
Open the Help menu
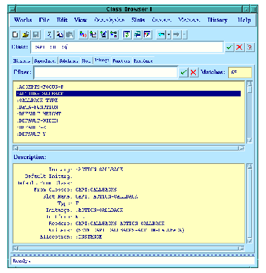[x=244, y=20]
